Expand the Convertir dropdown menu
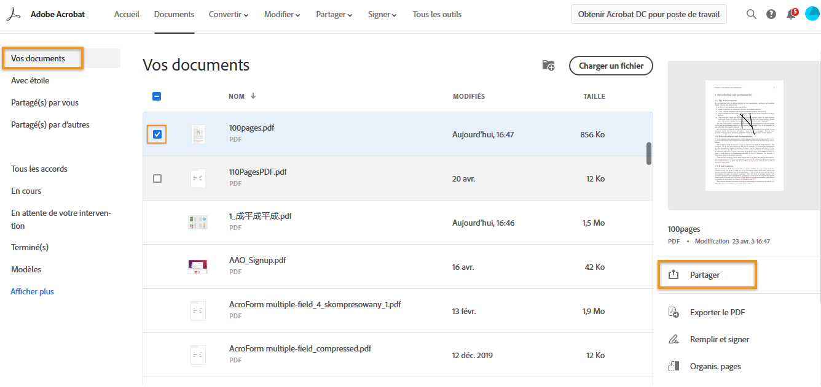This screenshot has height=387, width=821. pos(229,14)
